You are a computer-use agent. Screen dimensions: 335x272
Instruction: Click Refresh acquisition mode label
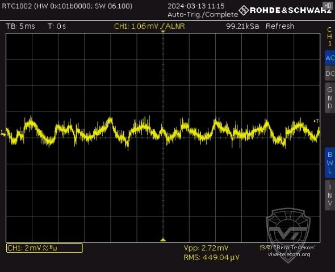pos(280,26)
